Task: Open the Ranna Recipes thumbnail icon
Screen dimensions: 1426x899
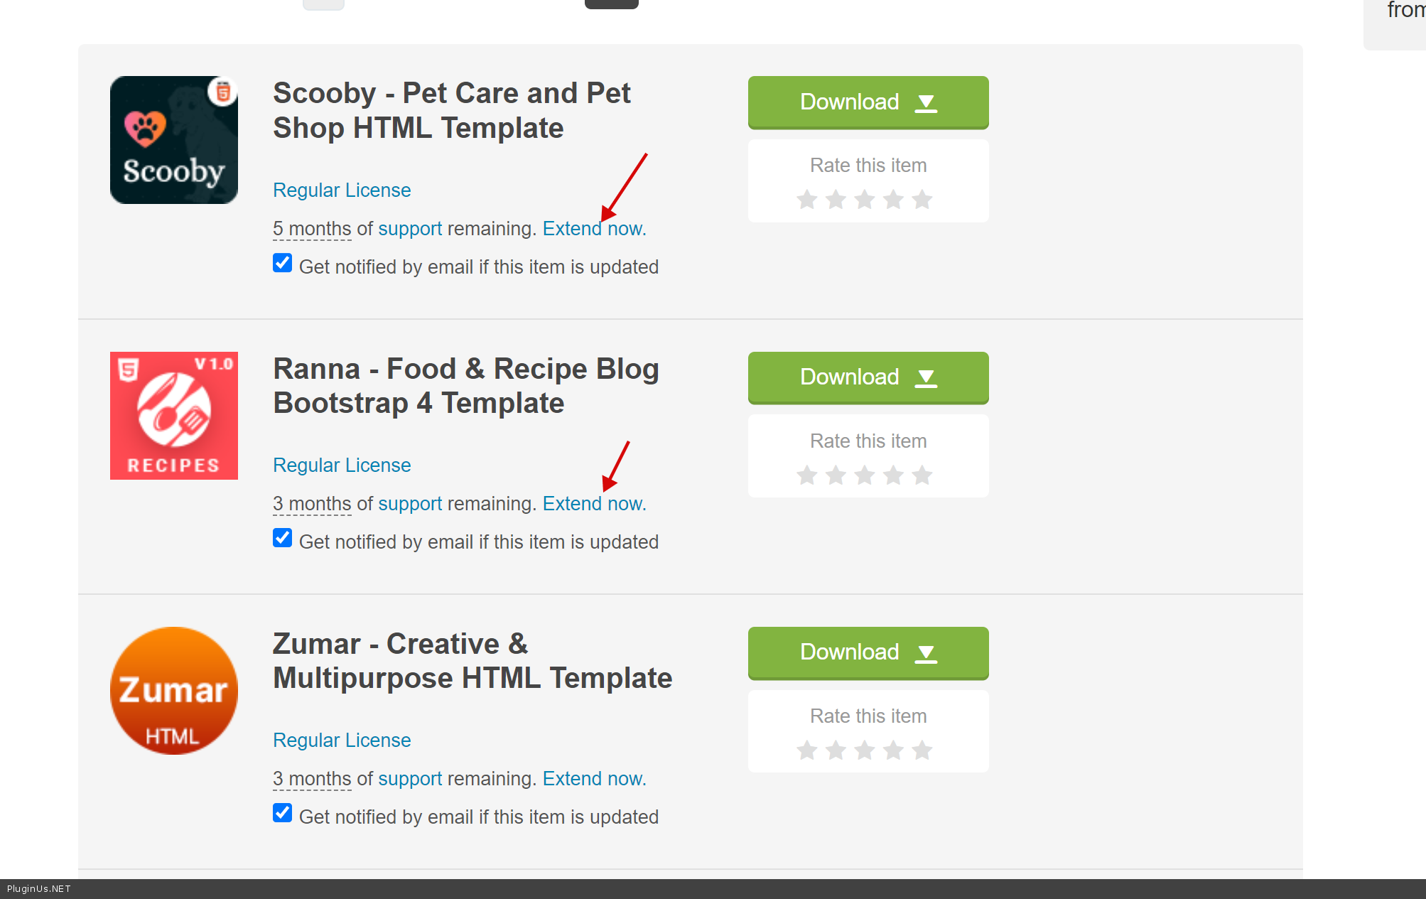Action: [x=173, y=416]
